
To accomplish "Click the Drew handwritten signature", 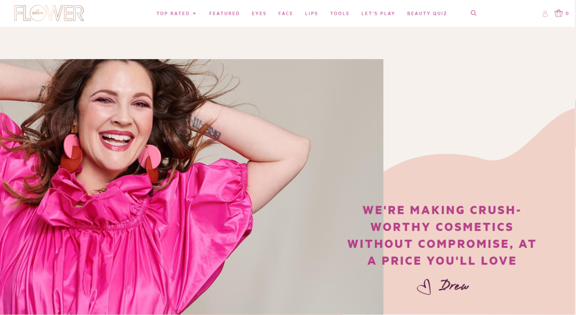I will click(454, 285).
